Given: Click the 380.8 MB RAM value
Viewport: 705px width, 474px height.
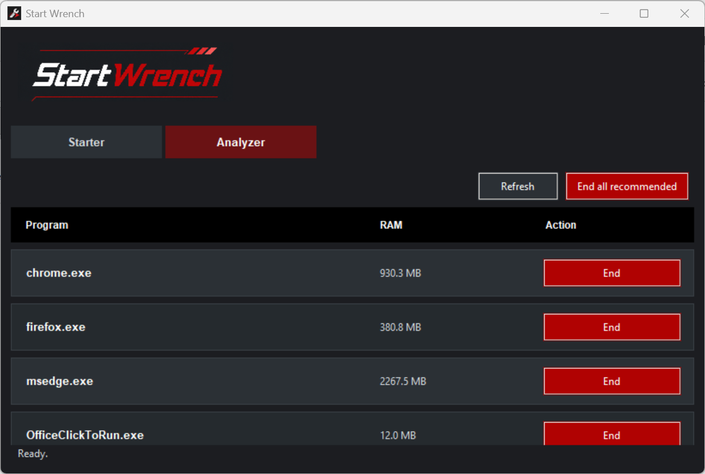Looking at the screenshot, I should click(401, 327).
